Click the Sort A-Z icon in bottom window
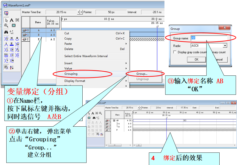This screenshot has height=165, width=237. click(102, 134)
